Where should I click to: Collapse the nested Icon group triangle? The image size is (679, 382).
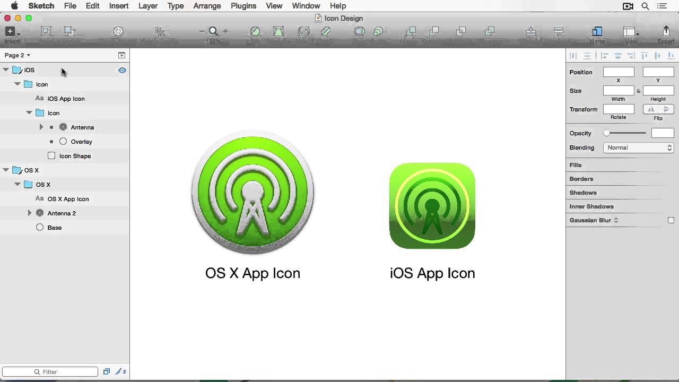(x=29, y=113)
